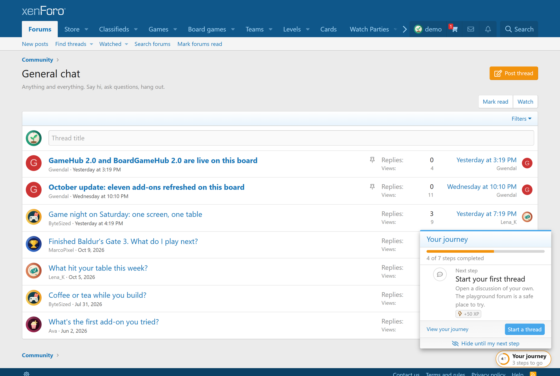
Task: Click the demo user avatar icon
Action: pyautogui.click(x=418, y=29)
